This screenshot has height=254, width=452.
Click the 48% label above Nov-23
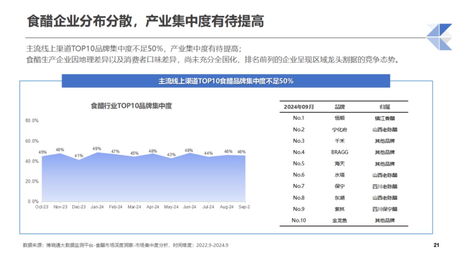coord(60,150)
